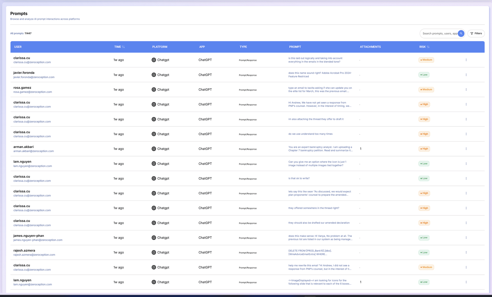The height and width of the screenshot is (297, 492).
Task: Open row menu for 'they offered somewhere' row
Action: (x=466, y=208)
